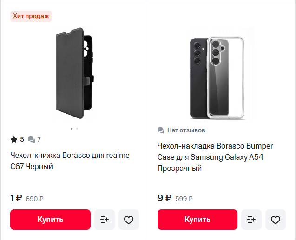Screen dimensions: 296x240
Task: Switch to second image dot of realme case
Action: [77, 129]
